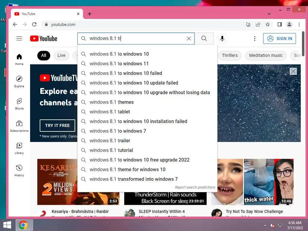Click the install app icon in address bar
308x231 pixels.
pos(248,24)
